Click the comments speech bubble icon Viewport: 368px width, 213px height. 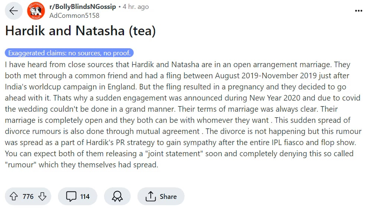71,197
